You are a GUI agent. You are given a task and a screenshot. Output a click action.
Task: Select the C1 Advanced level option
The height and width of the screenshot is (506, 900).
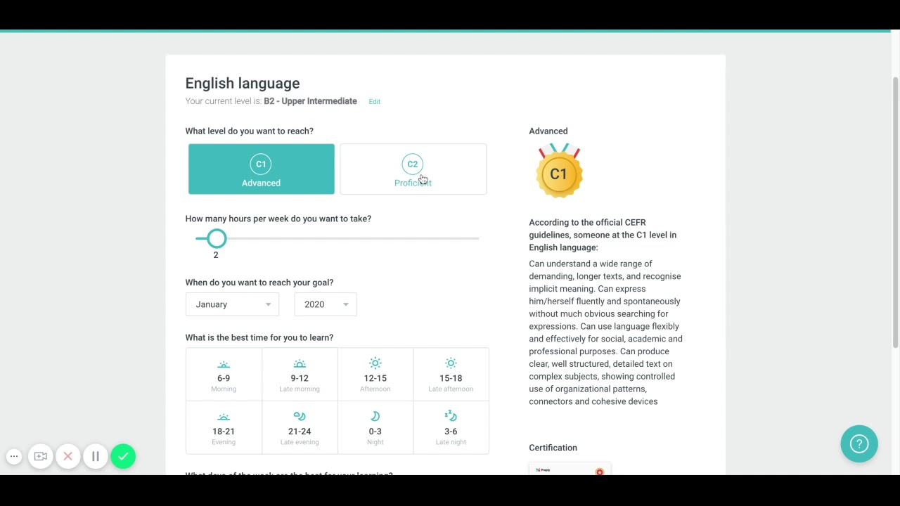tap(261, 169)
